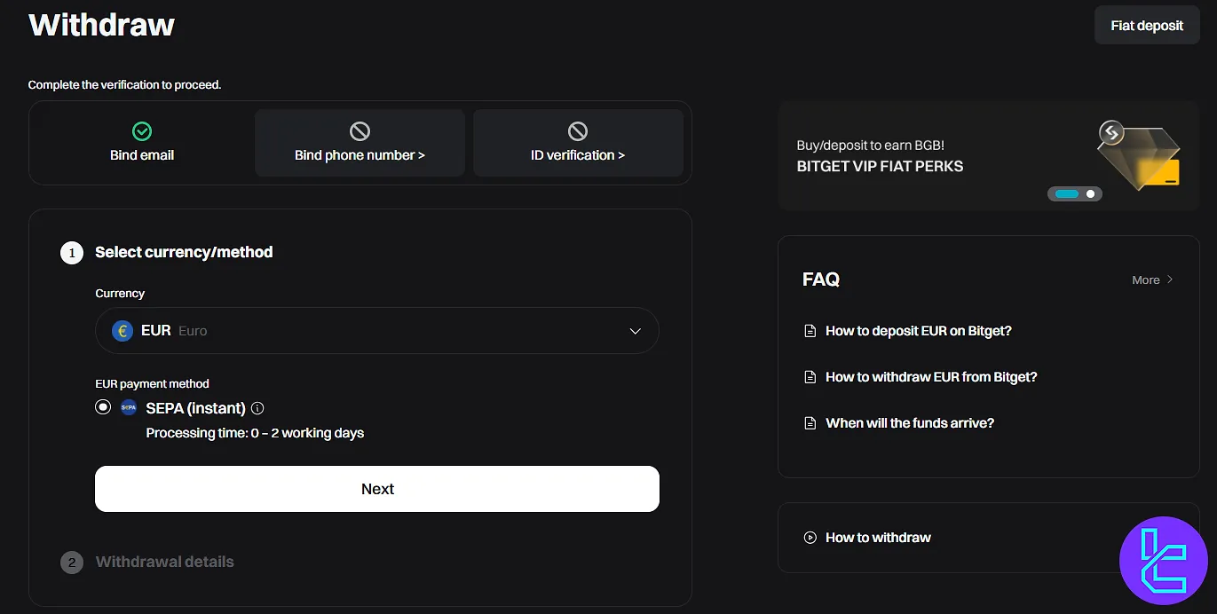
Task: Open the How to withdraw video link
Action: click(878, 538)
